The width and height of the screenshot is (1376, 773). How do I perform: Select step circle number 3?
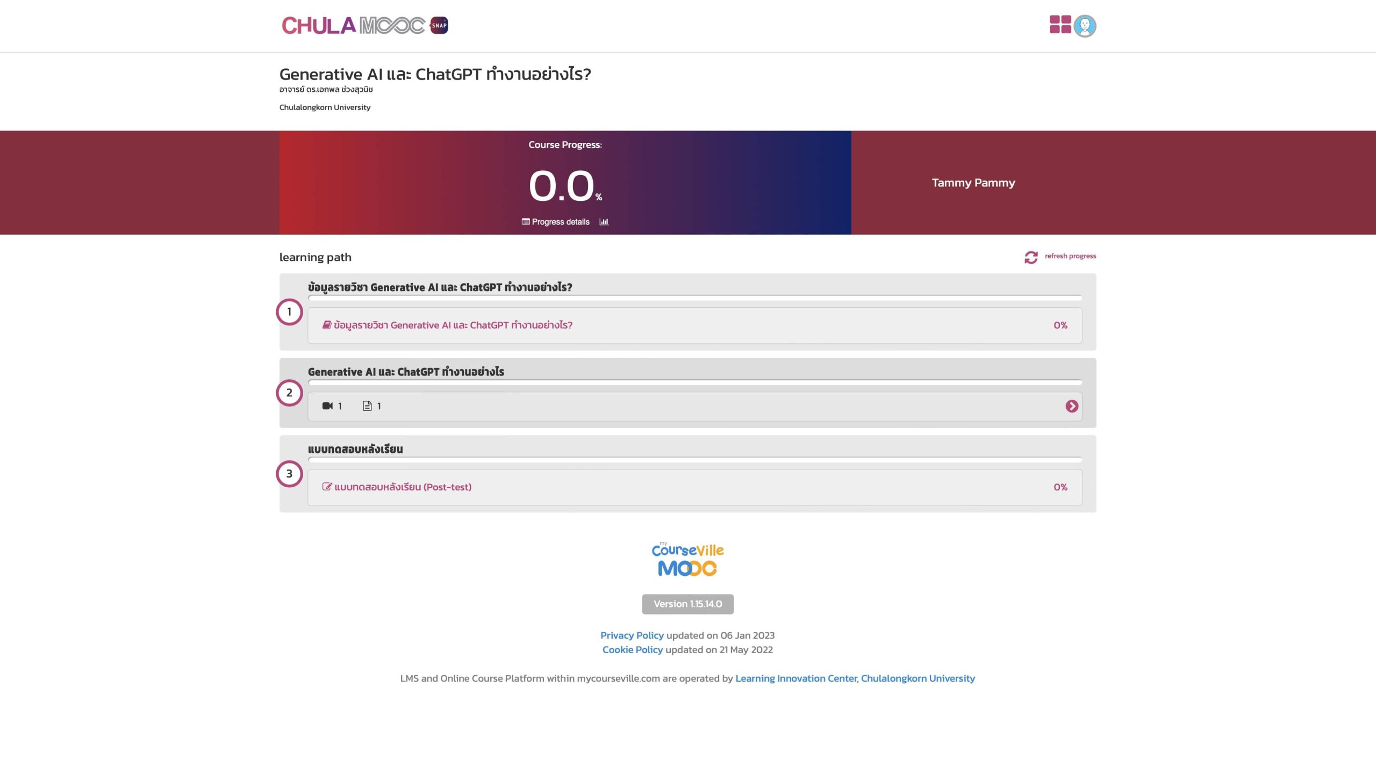pyautogui.click(x=289, y=474)
